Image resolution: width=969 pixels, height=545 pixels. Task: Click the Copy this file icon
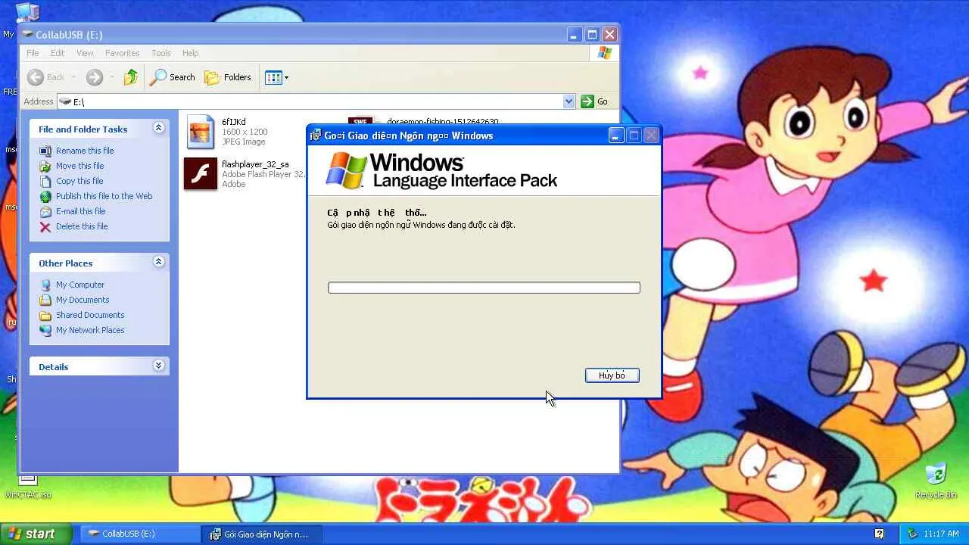(x=45, y=181)
